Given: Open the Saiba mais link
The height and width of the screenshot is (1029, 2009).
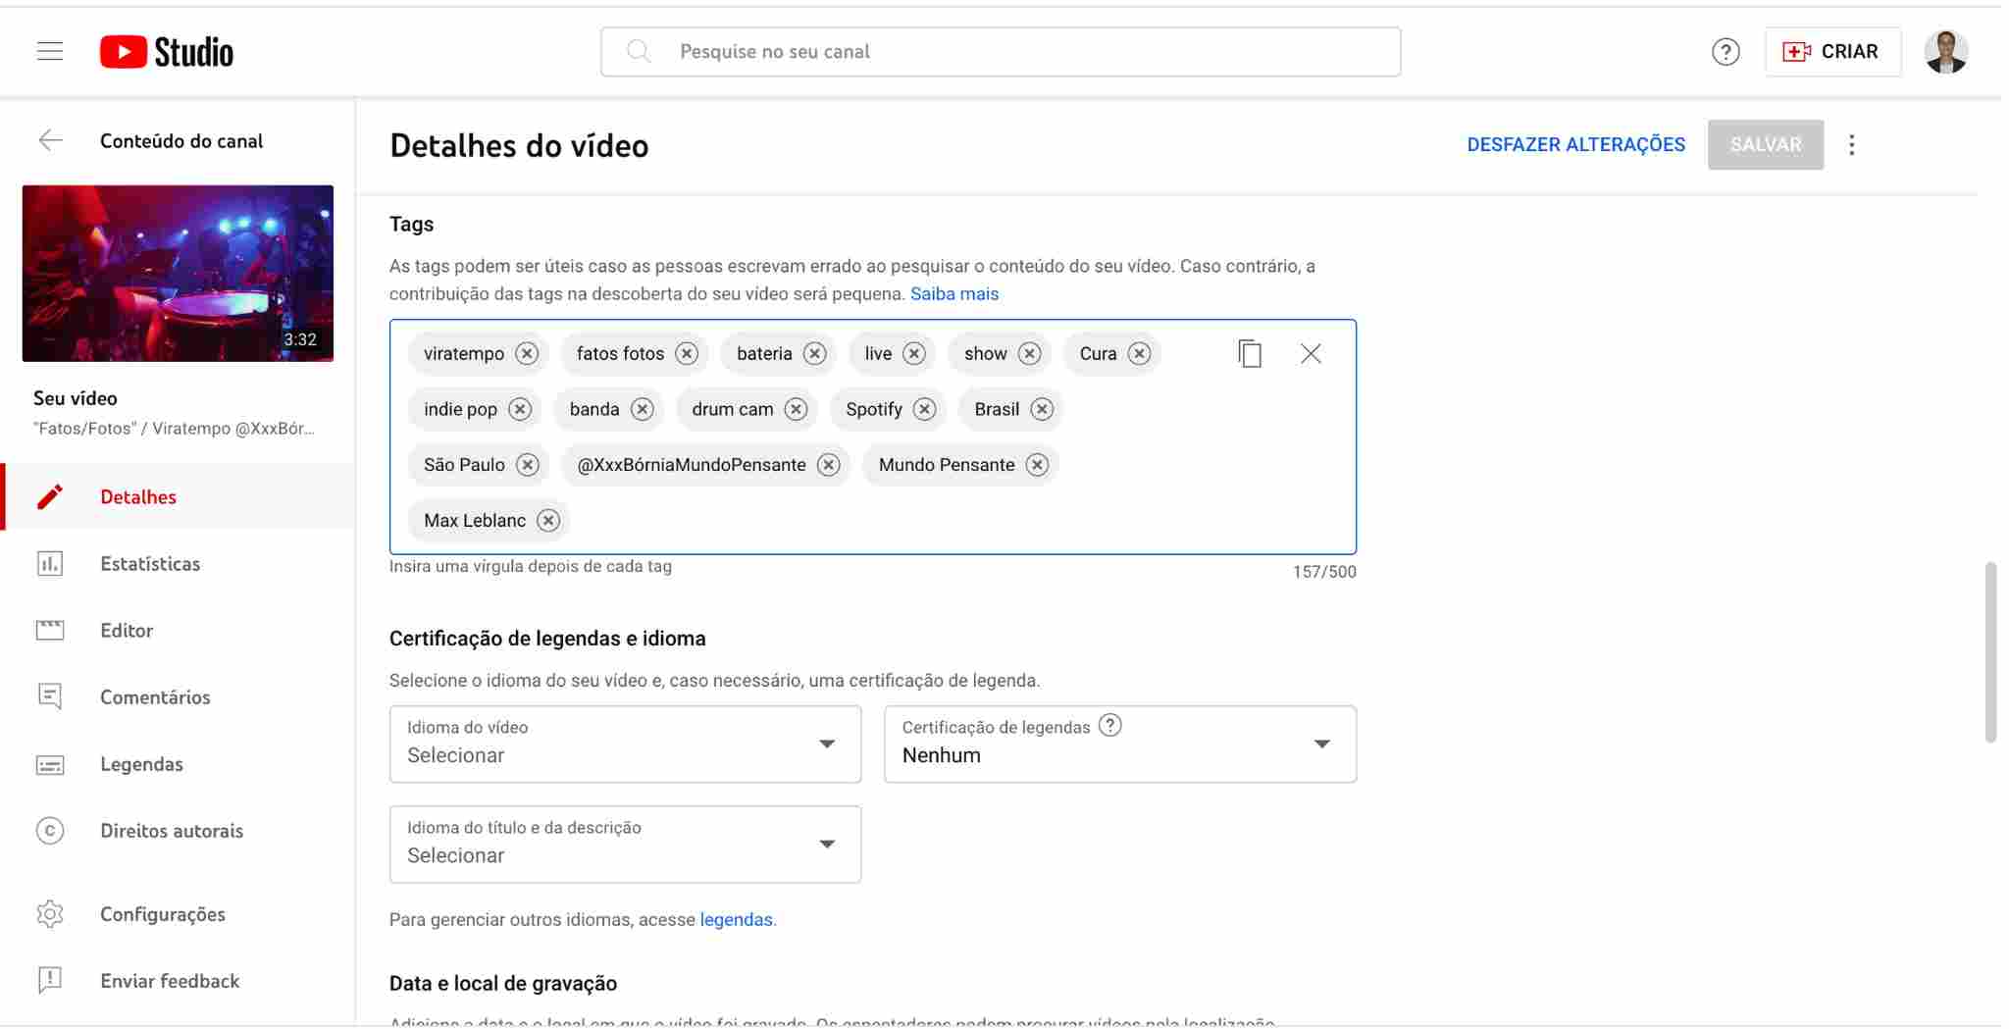Looking at the screenshot, I should [x=954, y=293].
